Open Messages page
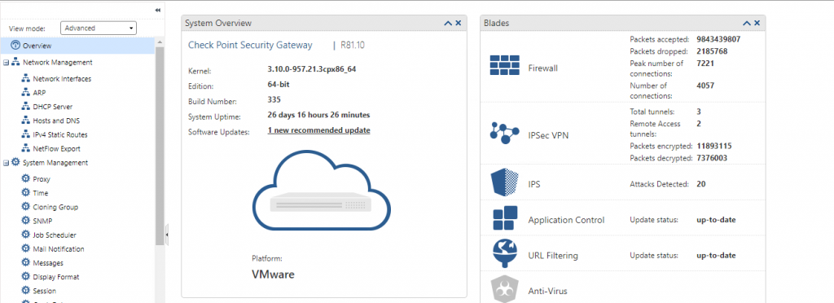This screenshot has height=303, width=834. (48, 263)
